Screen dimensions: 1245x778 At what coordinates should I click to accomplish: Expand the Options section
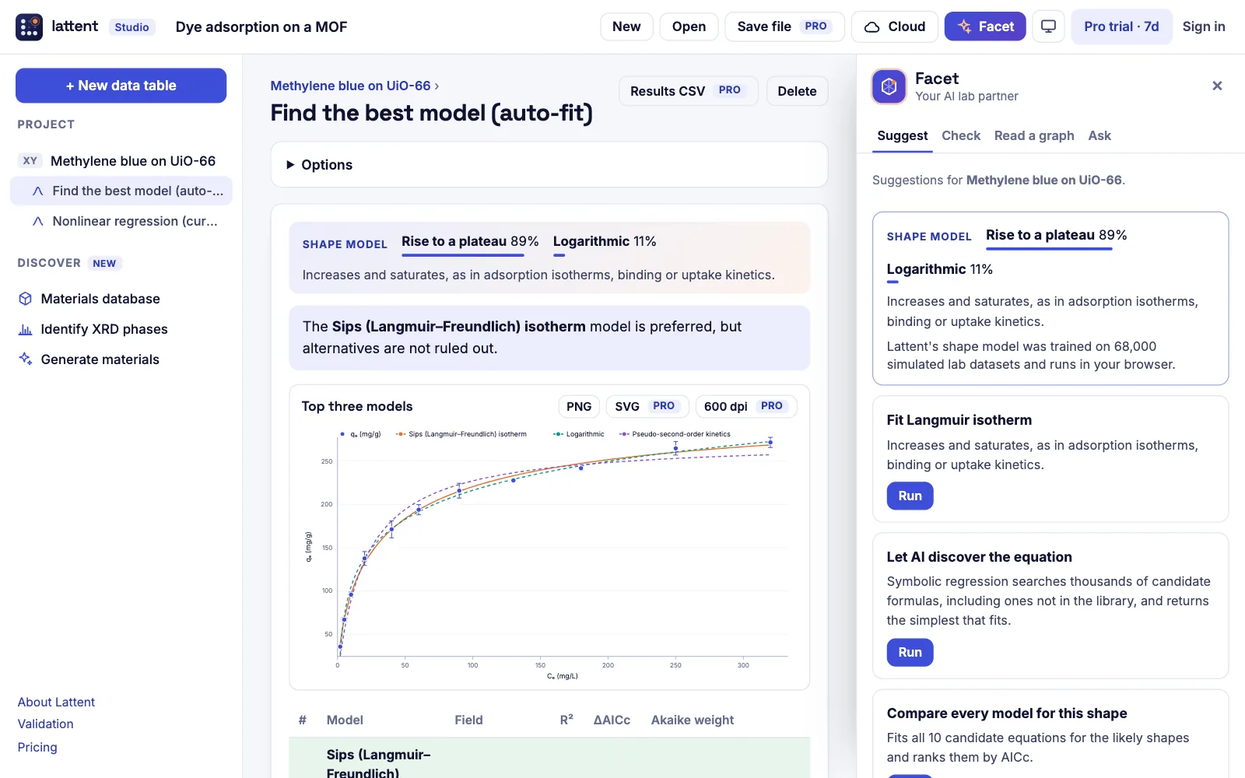pos(549,164)
